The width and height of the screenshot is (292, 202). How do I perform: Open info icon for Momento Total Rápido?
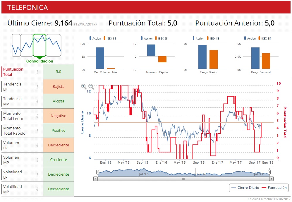[37, 131]
